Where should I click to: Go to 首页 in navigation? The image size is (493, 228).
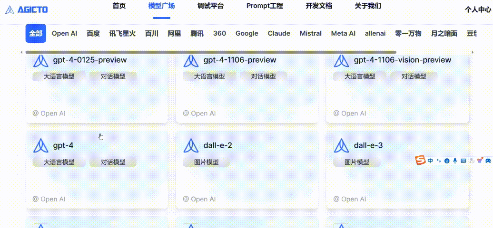(119, 6)
